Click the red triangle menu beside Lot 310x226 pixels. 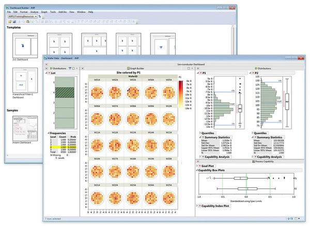click(x=48, y=73)
